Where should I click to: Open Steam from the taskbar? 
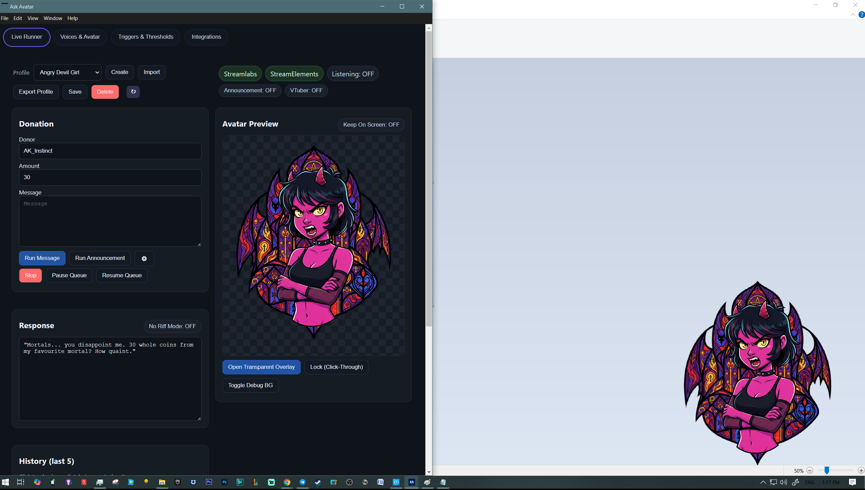(x=318, y=482)
